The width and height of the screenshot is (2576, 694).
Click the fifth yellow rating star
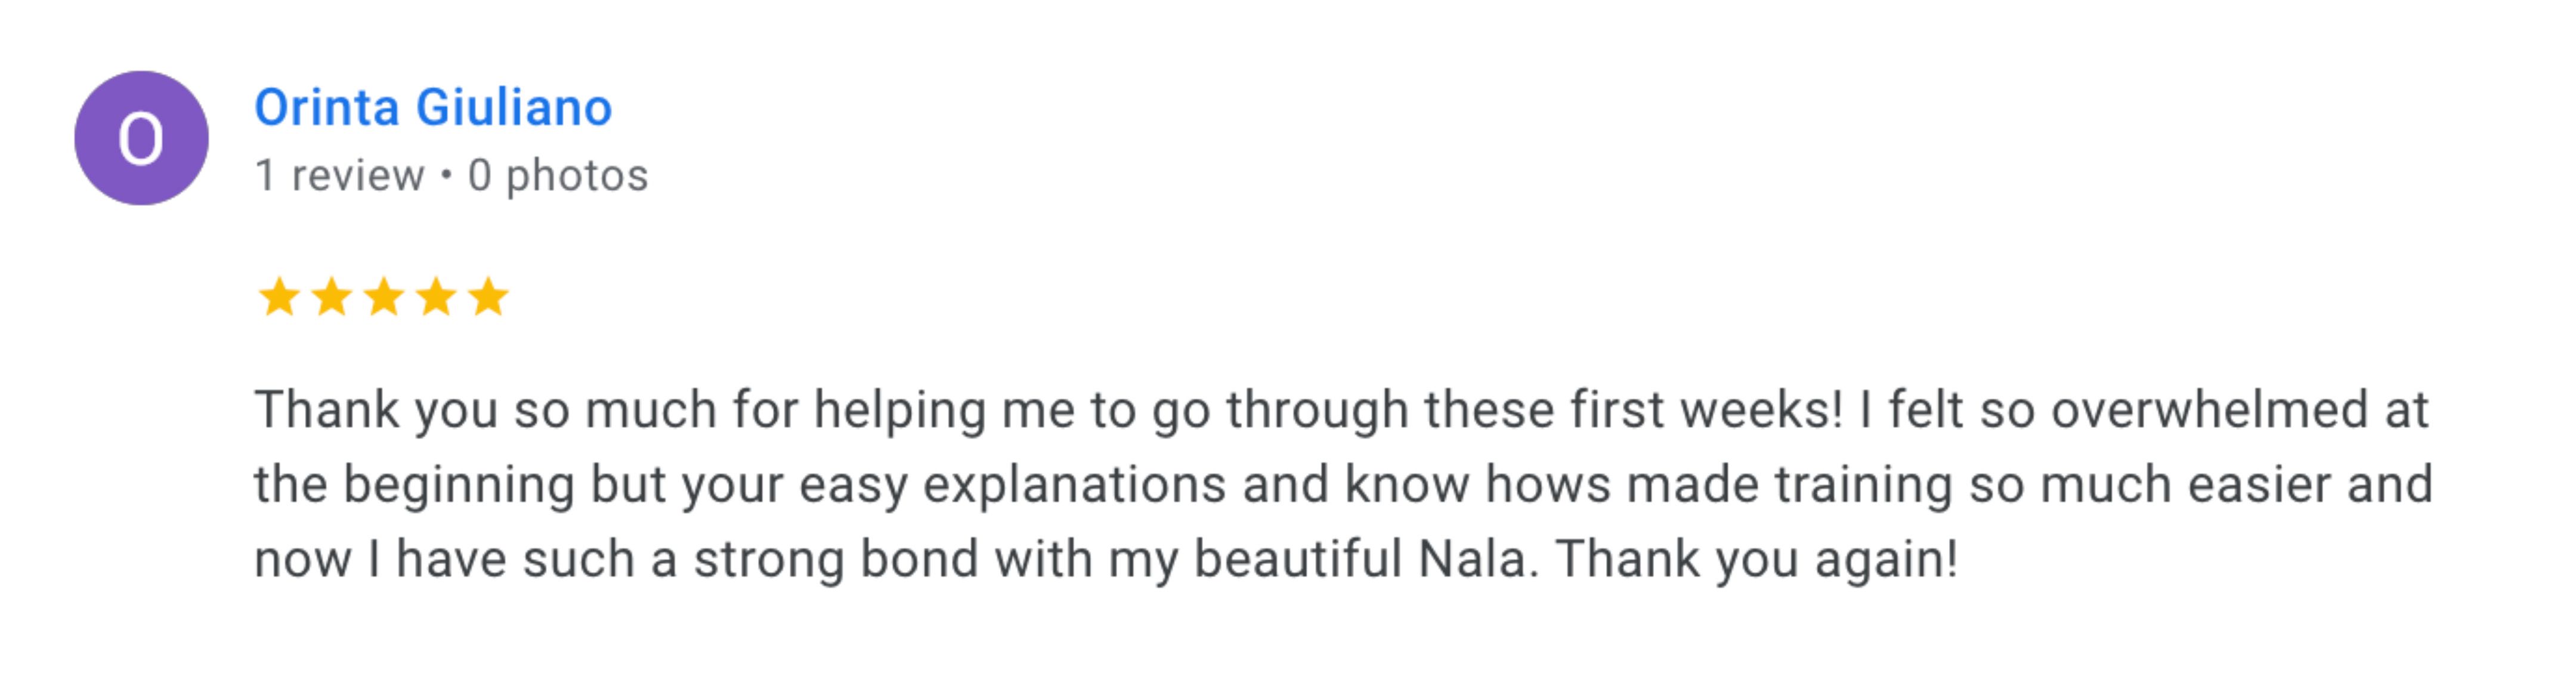tap(488, 297)
